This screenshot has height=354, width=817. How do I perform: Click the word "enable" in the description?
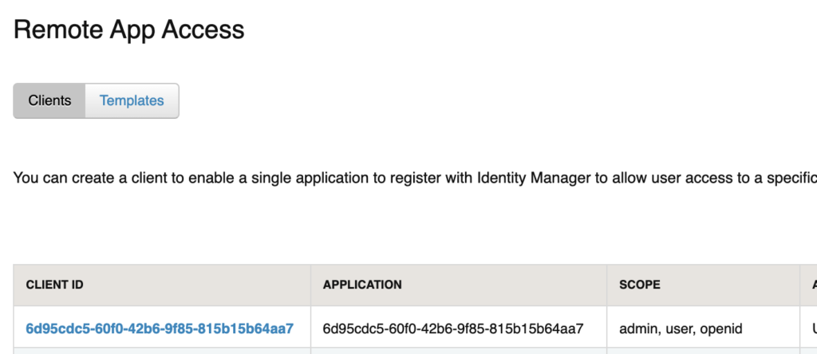coord(210,177)
